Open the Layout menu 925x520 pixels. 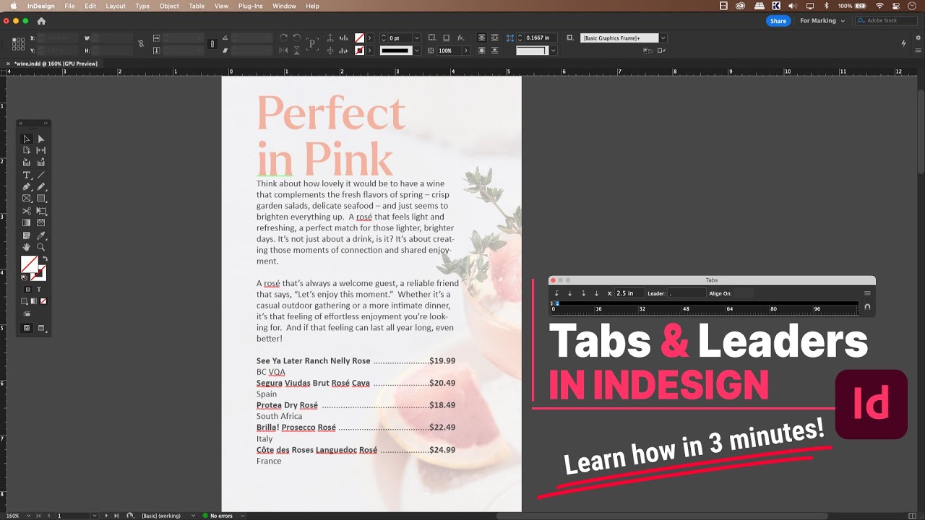pos(116,6)
